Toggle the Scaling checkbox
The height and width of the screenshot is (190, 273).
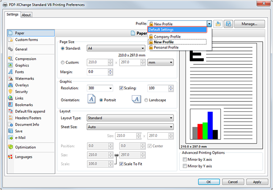[121, 88]
